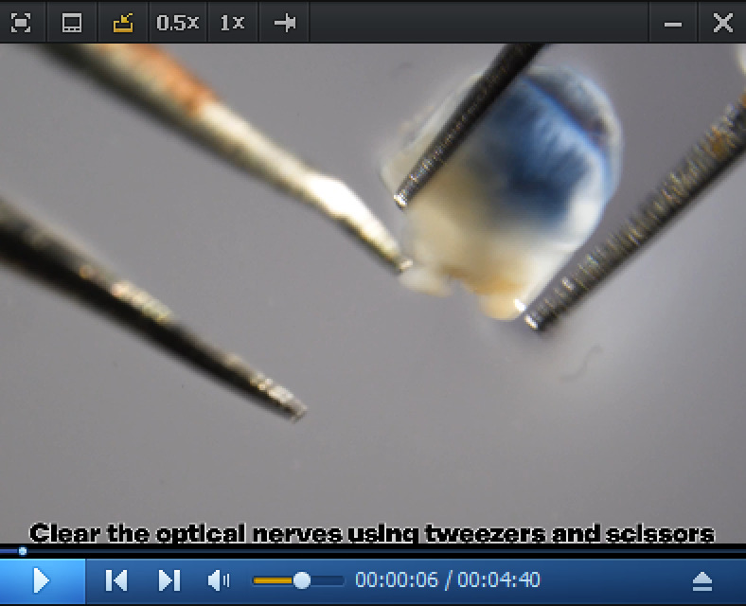Click the 00:00:06 / 00:04:40 time display
Viewport: 746px width, 606px height.
(448, 579)
